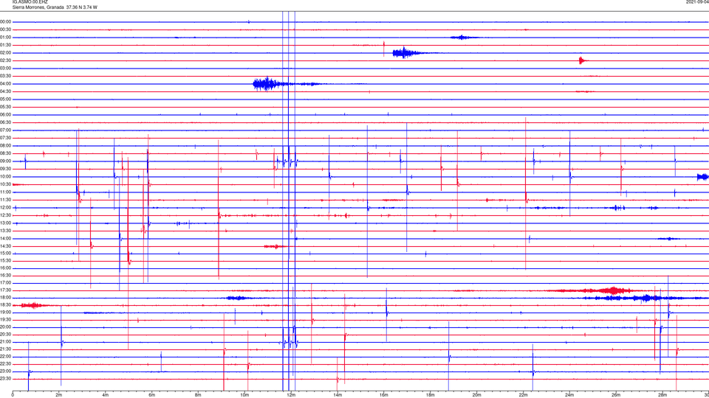Viewport: 709px width, 398px height.
Task: Click the '01:30' time label
Action: pyautogui.click(x=6, y=45)
